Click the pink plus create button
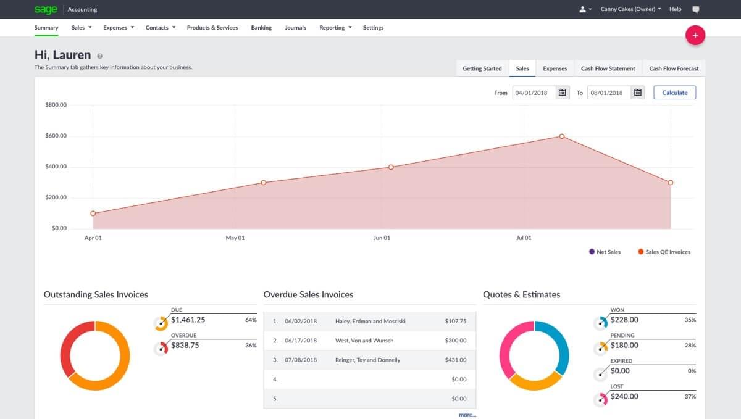 click(695, 35)
